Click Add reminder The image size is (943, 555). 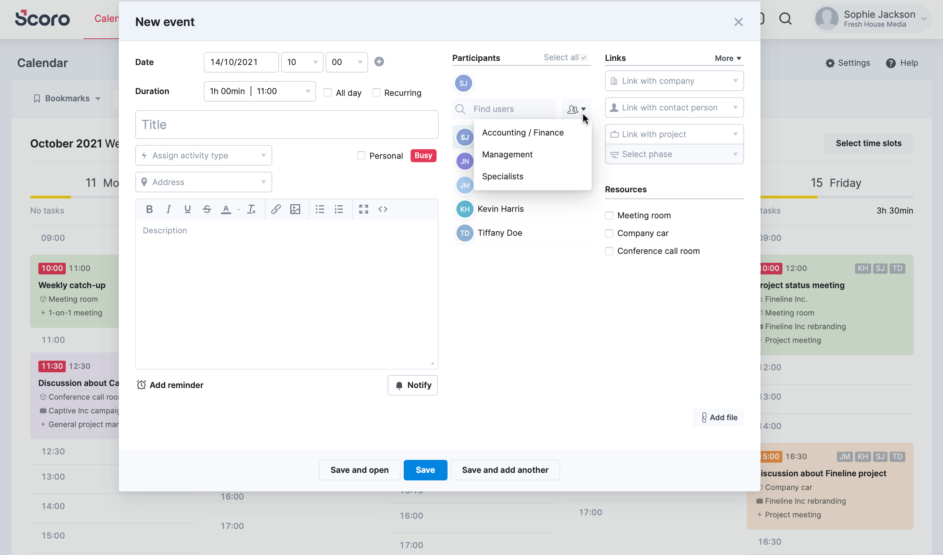(x=170, y=385)
